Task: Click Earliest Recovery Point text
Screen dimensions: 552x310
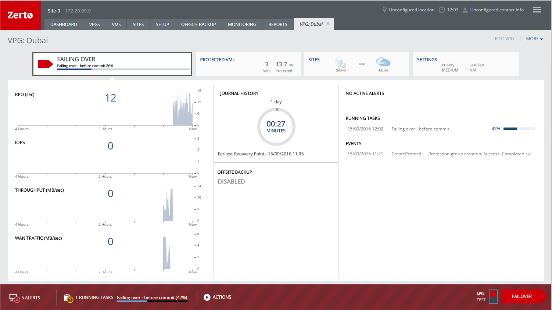Action: [x=261, y=154]
